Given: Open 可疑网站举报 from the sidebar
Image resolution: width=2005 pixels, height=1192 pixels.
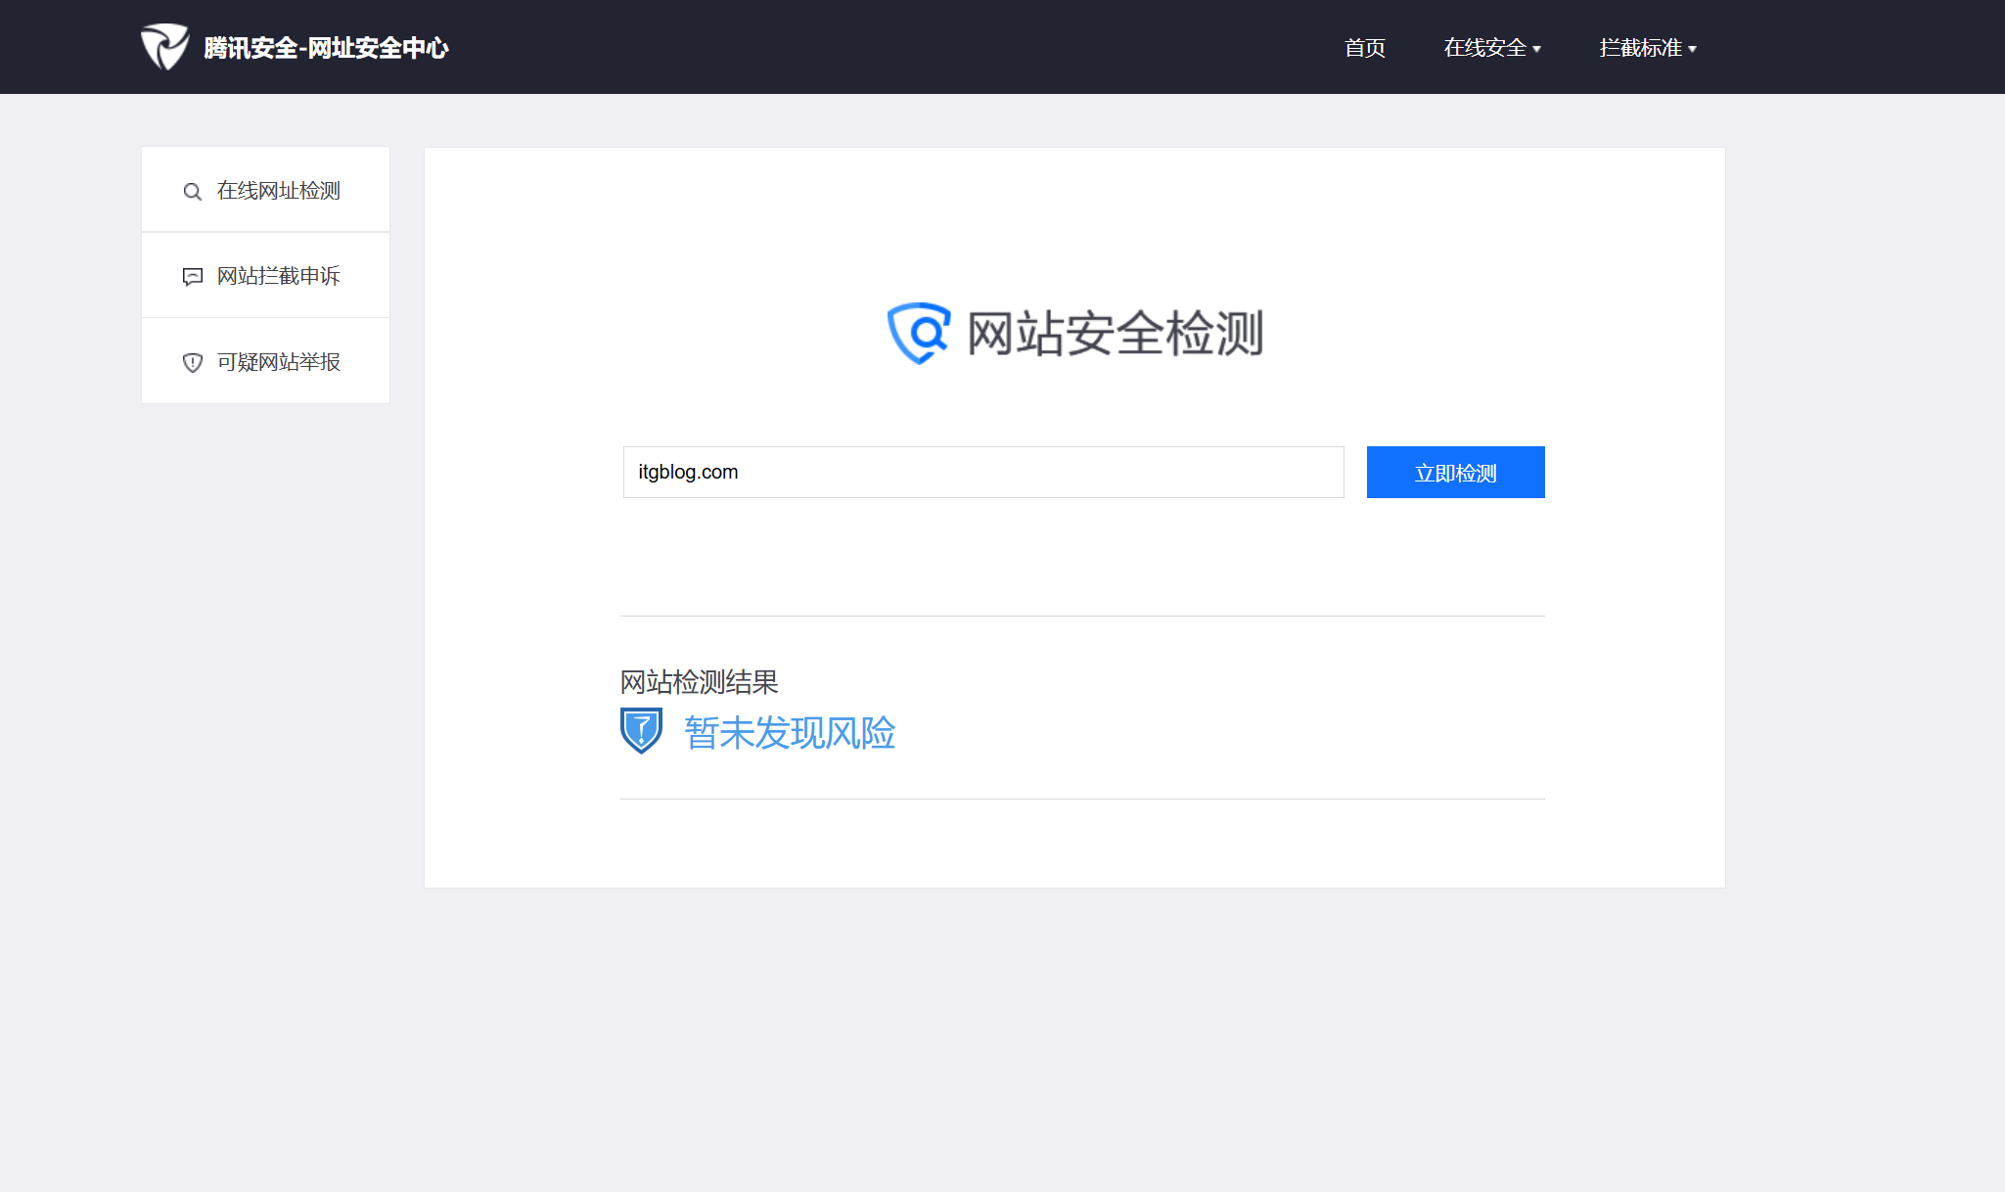Looking at the screenshot, I should pyautogui.click(x=278, y=362).
